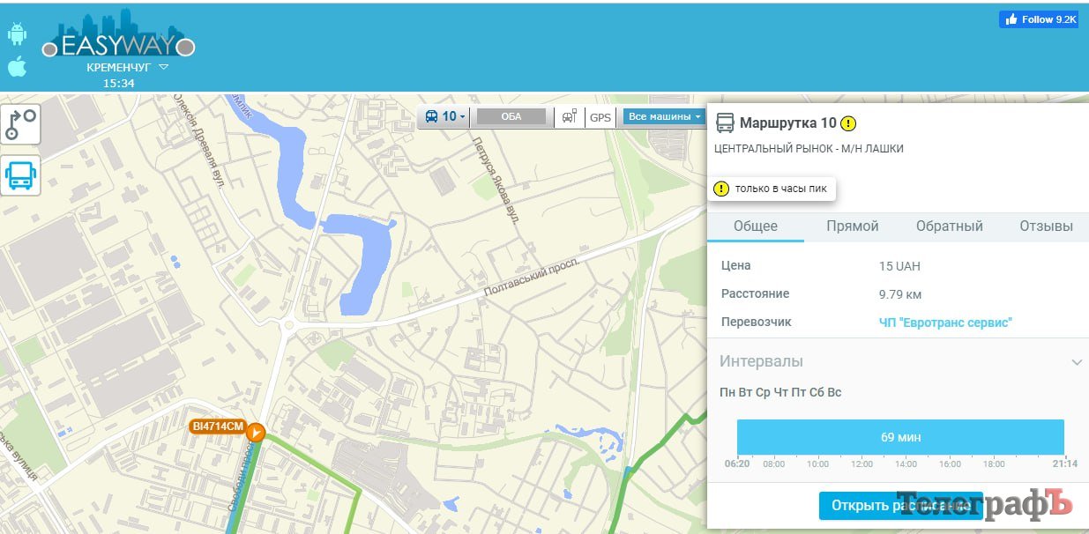The width and height of the screenshot is (1089, 534).
Task: Click the bus stops icon in toolbar
Action: [x=569, y=117]
